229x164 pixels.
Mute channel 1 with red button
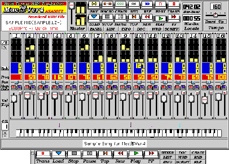coord(13,87)
